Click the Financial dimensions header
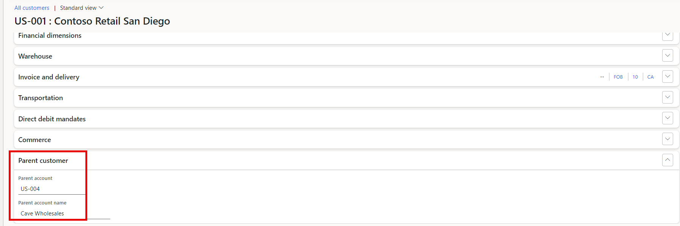This screenshot has height=226, width=680. (x=50, y=36)
